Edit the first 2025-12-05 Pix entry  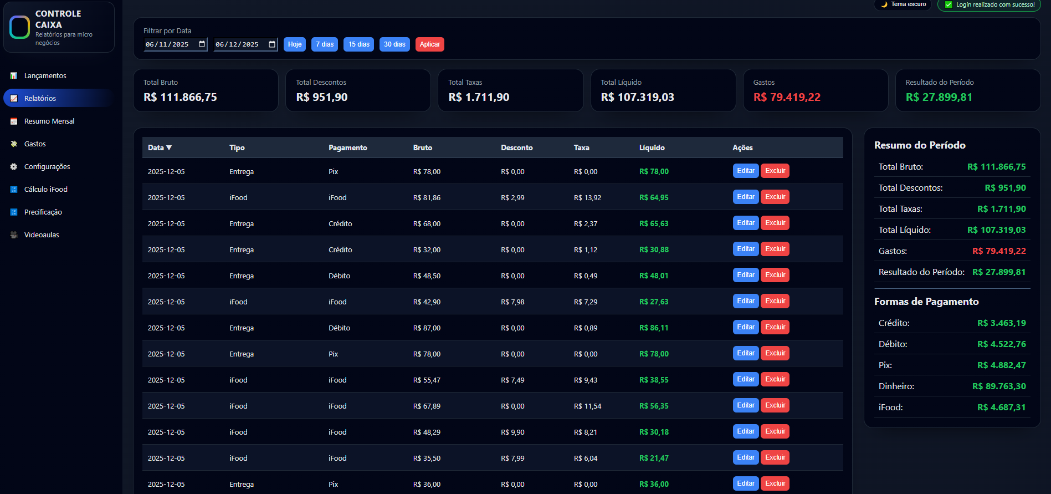click(745, 171)
